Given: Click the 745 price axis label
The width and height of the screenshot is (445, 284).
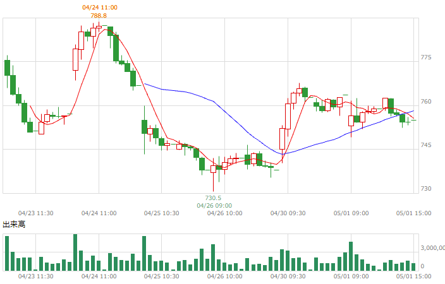Looking at the screenshot, I should coord(425,145).
